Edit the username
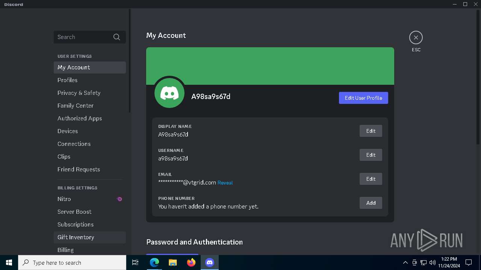 click(371, 155)
